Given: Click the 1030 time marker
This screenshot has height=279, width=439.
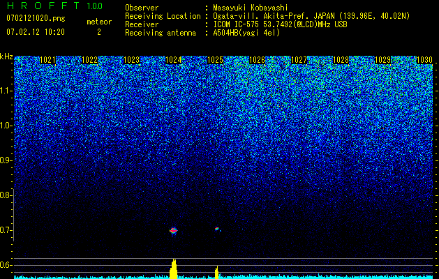Looking at the screenshot, I should click(x=425, y=60).
